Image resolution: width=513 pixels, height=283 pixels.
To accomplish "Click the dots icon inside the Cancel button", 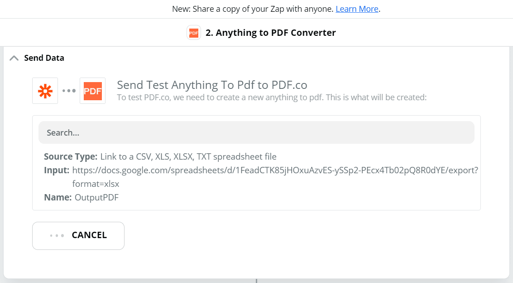I will [57, 235].
